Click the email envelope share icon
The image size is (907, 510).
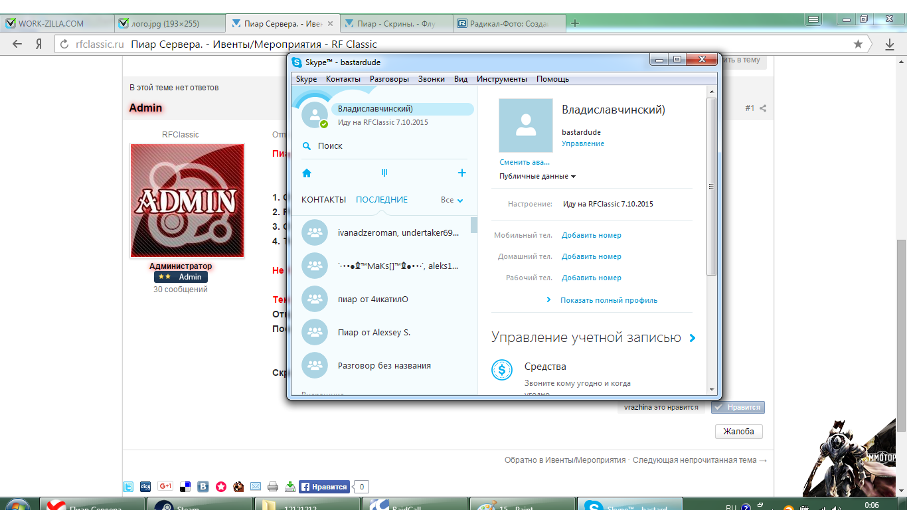pos(256,487)
